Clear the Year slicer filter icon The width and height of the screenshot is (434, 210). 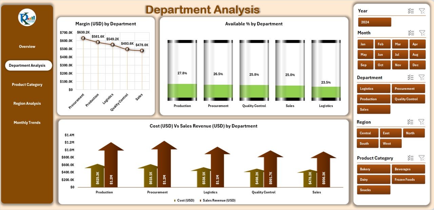coord(422,11)
